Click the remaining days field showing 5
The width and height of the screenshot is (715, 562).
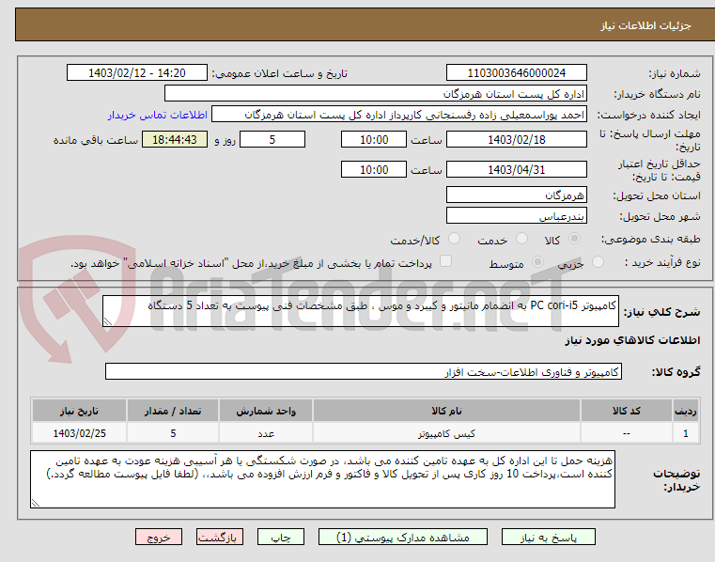[272, 140]
